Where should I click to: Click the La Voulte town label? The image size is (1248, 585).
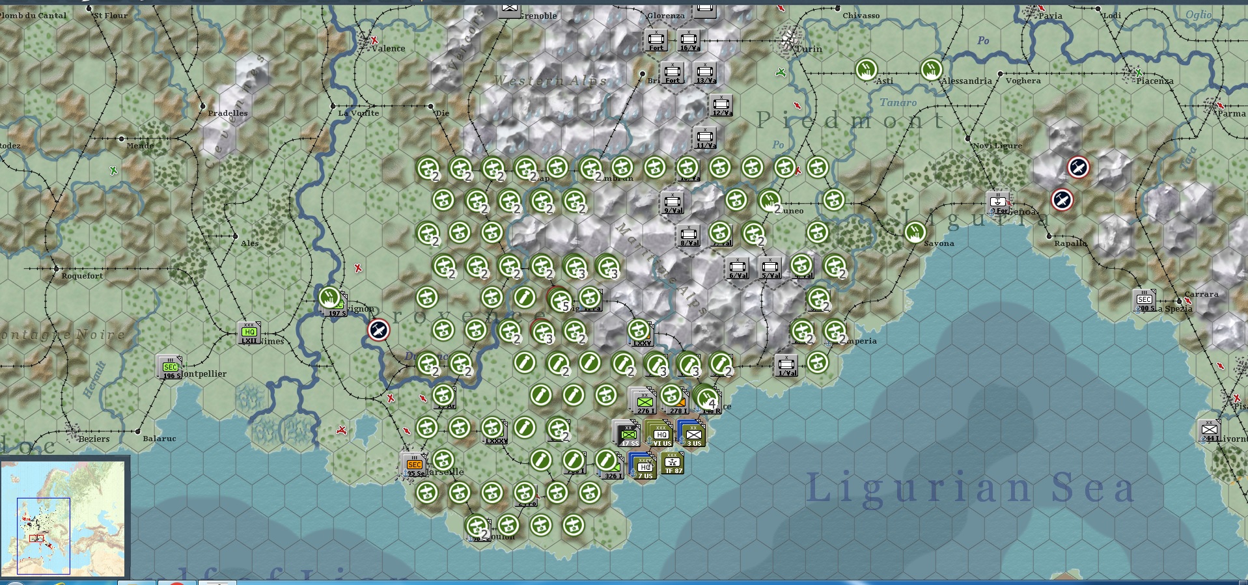[359, 113]
